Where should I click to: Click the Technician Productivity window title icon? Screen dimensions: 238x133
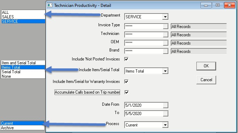click(x=50, y=5)
